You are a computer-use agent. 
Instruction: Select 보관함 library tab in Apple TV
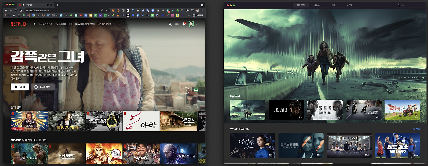point(349,5)
